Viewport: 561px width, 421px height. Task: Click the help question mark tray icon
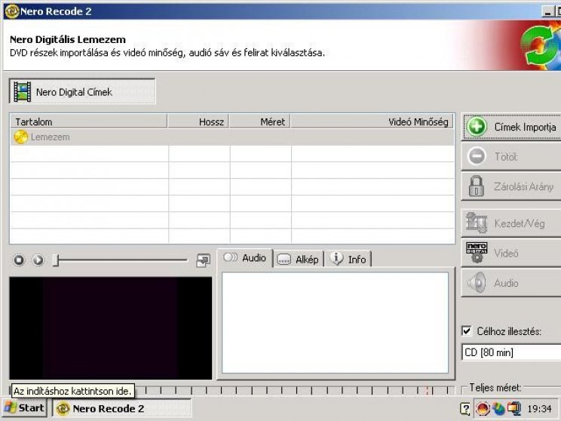465,408
